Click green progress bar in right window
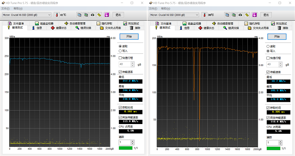 pyautogui.click(x=274, y=148)
